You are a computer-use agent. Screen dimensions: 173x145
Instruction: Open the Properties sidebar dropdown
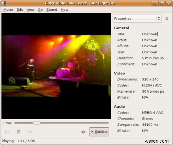137,18
